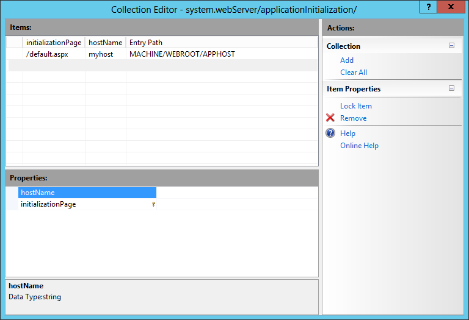This screenshot has width=469, height=320.
Task: Select the hostName property row
Action: pos(85,193)
